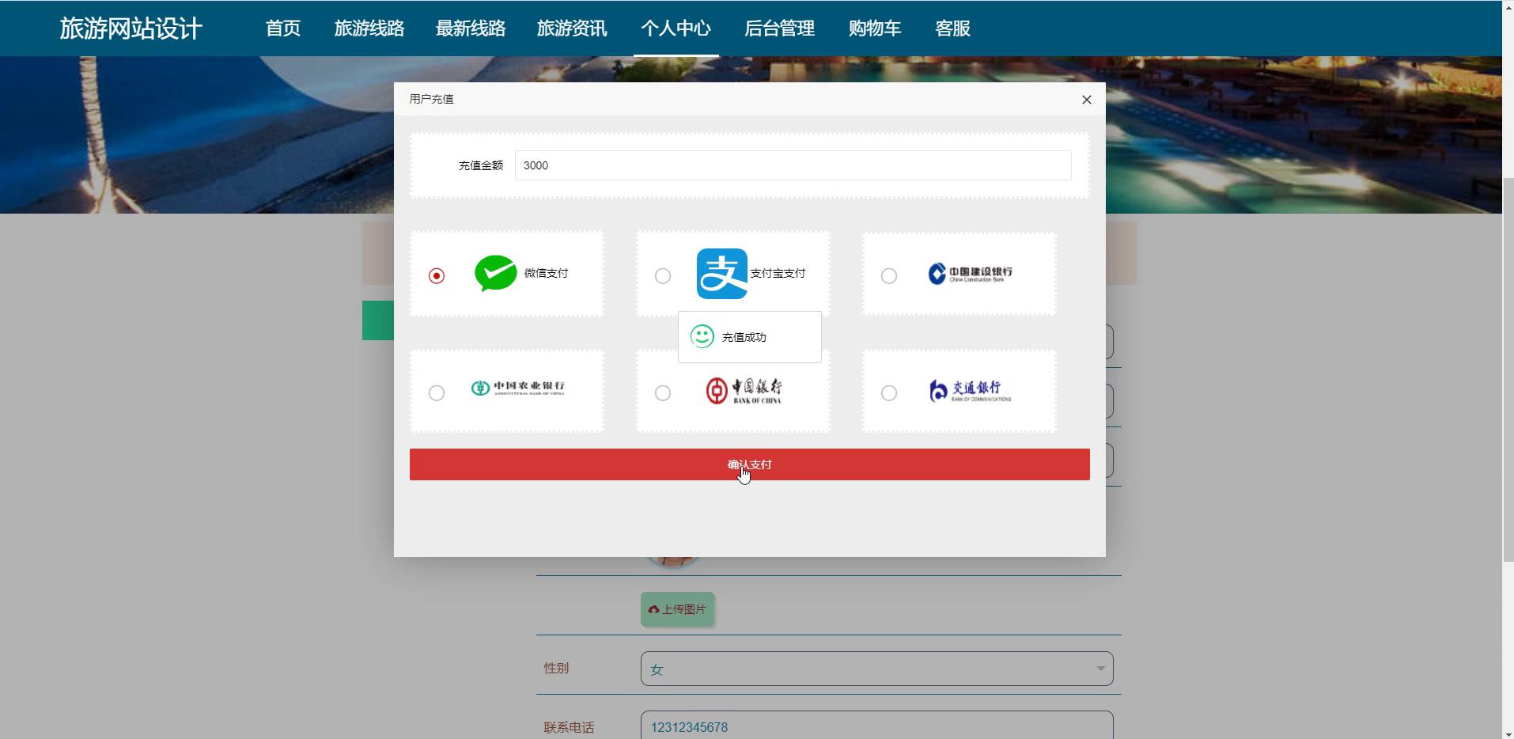This screenshot has height=739, width=1514.
Task: Click the 联系电话 input field
Action: 876,726
